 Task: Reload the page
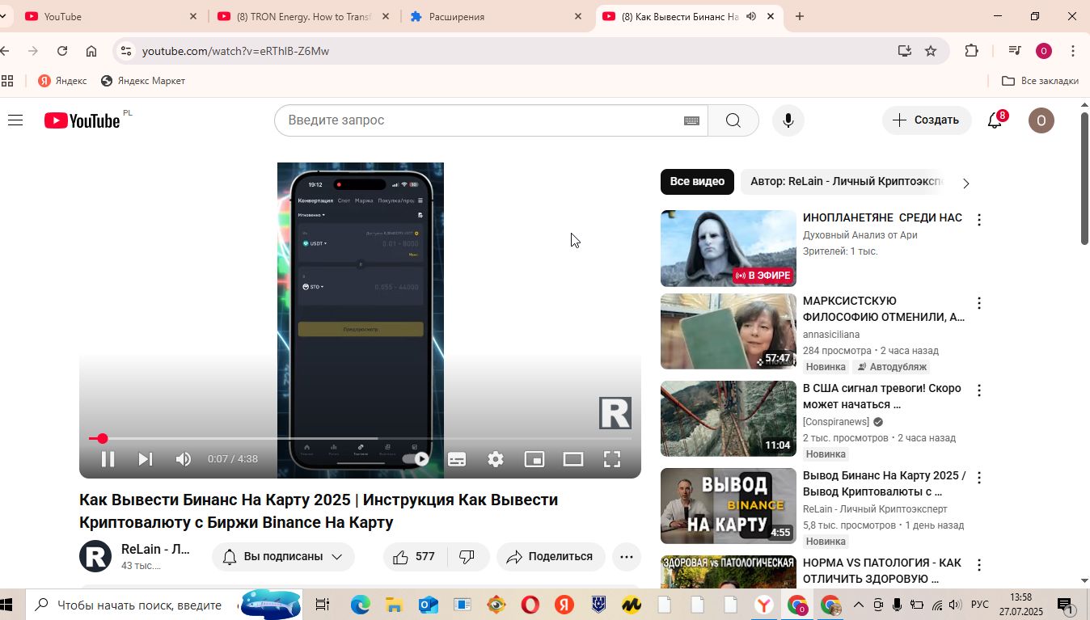click(62, 51)
